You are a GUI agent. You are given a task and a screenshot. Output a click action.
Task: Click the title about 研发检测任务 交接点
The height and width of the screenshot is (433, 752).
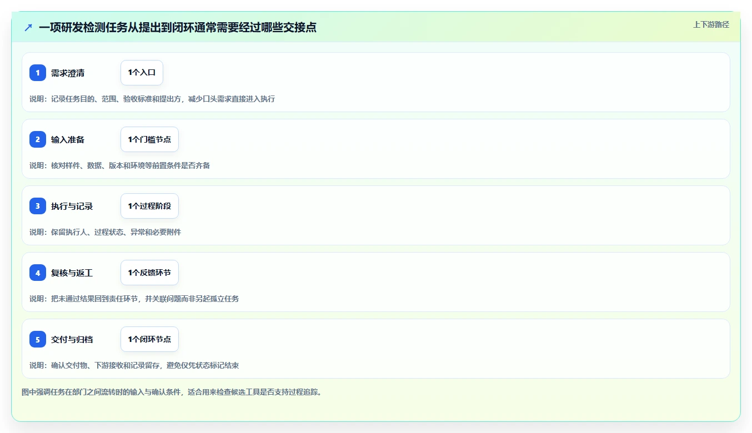click(178, 27)
